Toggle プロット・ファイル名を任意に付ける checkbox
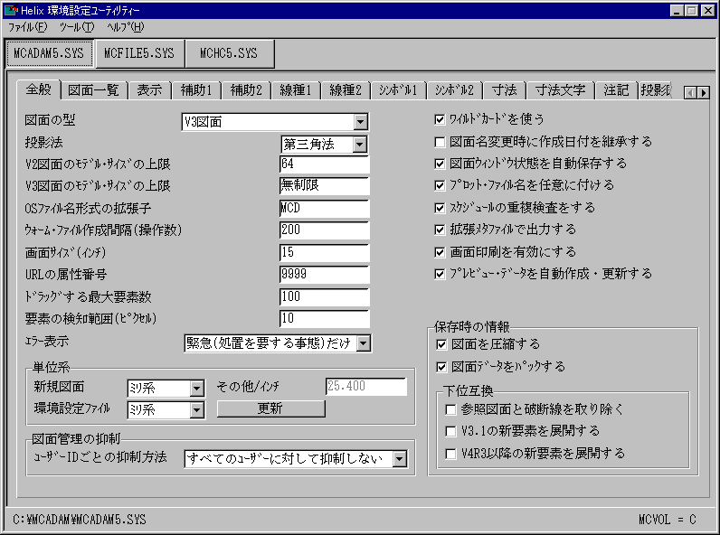This screenshot has height=535, width=720. pos(440,185)
